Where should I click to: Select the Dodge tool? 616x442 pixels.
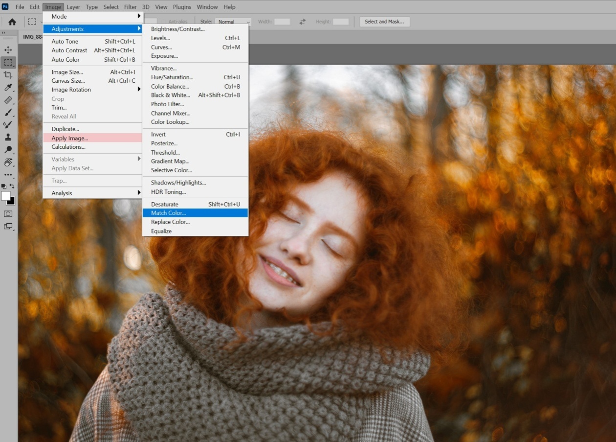pyautogui.click(x=8, y=150)
